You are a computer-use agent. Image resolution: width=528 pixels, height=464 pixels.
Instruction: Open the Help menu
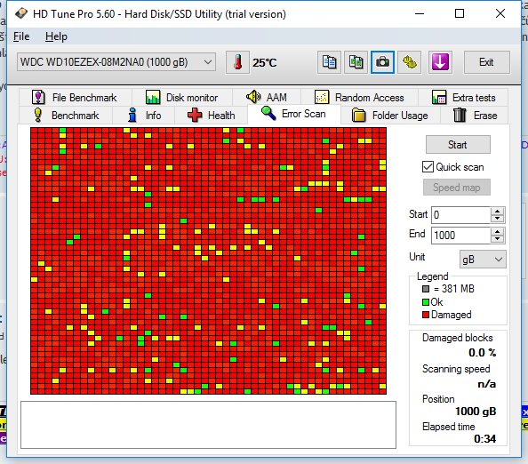click(x=56, y=36)
